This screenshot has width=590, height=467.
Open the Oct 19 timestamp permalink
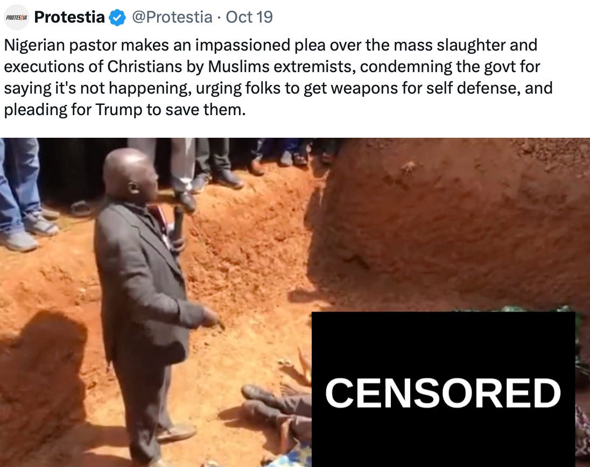click(249, 17)
